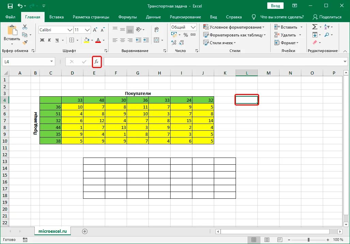Image resolution: width=350 pixels, height=244 pixels.
Task: Click the macro recording status bar icon
Action: (x=25, y=240)
